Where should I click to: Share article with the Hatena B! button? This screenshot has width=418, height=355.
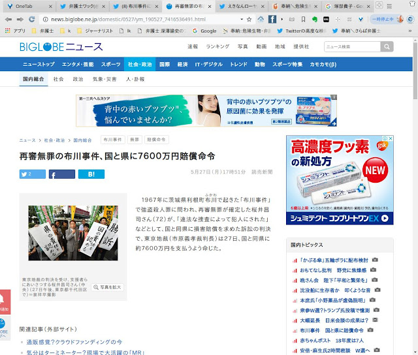(x=91, y=174)
